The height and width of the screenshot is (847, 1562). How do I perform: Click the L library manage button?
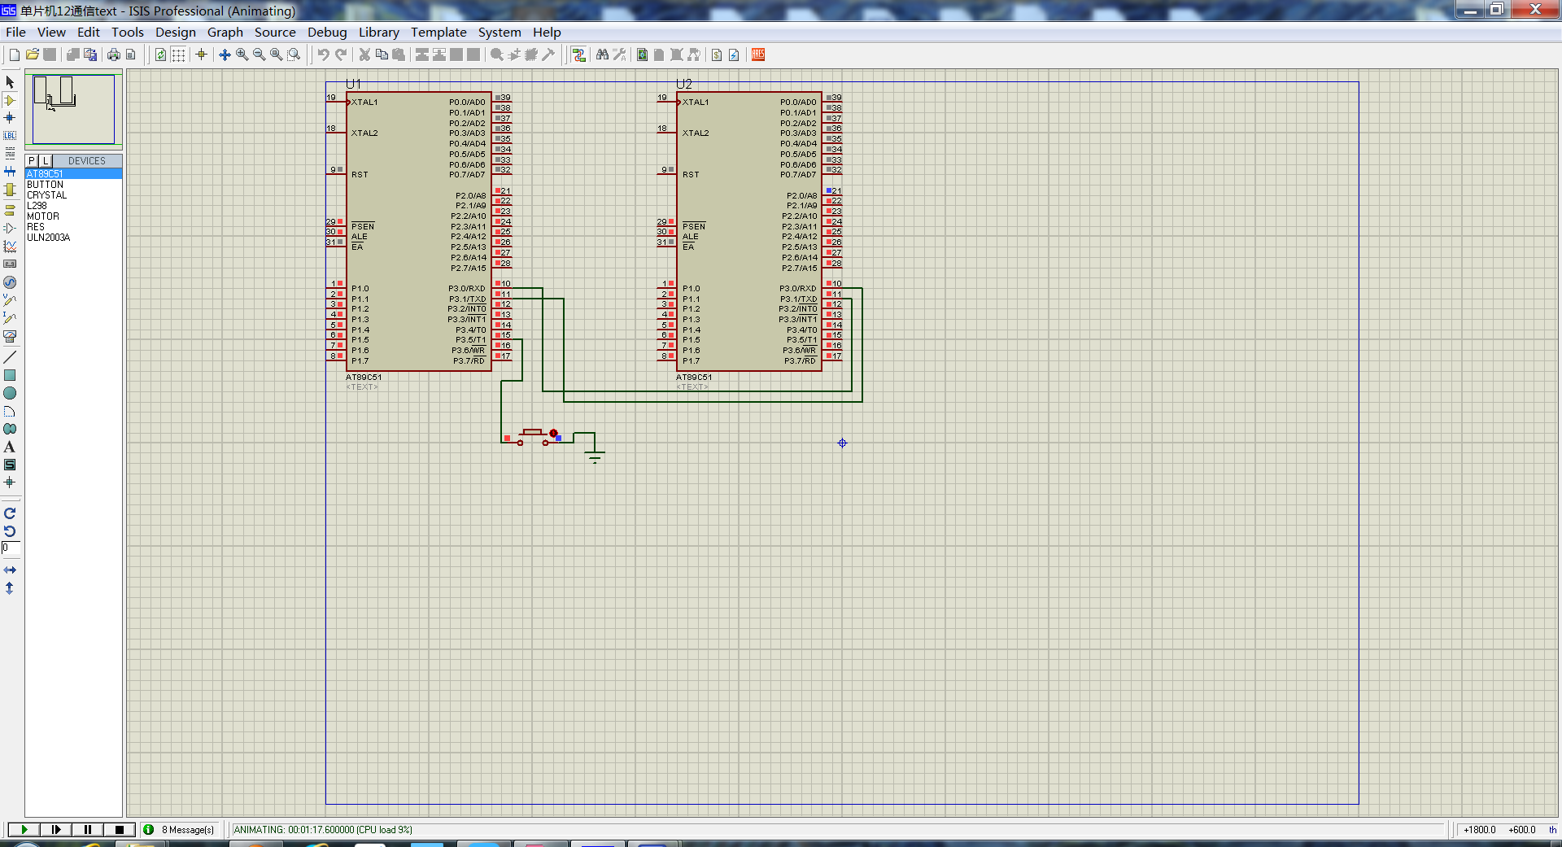click(46, 161)
